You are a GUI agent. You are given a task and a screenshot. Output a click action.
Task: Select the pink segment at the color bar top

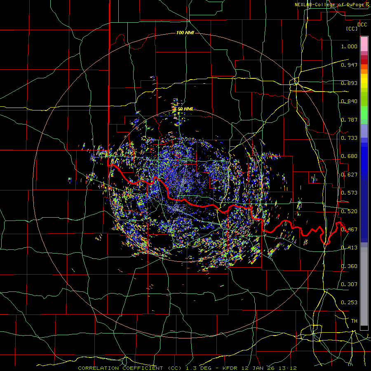click(364, 44)
